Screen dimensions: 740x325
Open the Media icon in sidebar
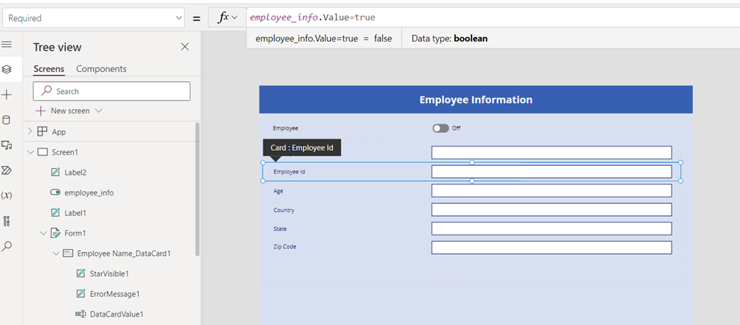point(7,145)
